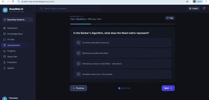The width and height of the screenshot is (209, 100).
Task: Click the Banker's Algorithm question text
Action: pos(111,33)
